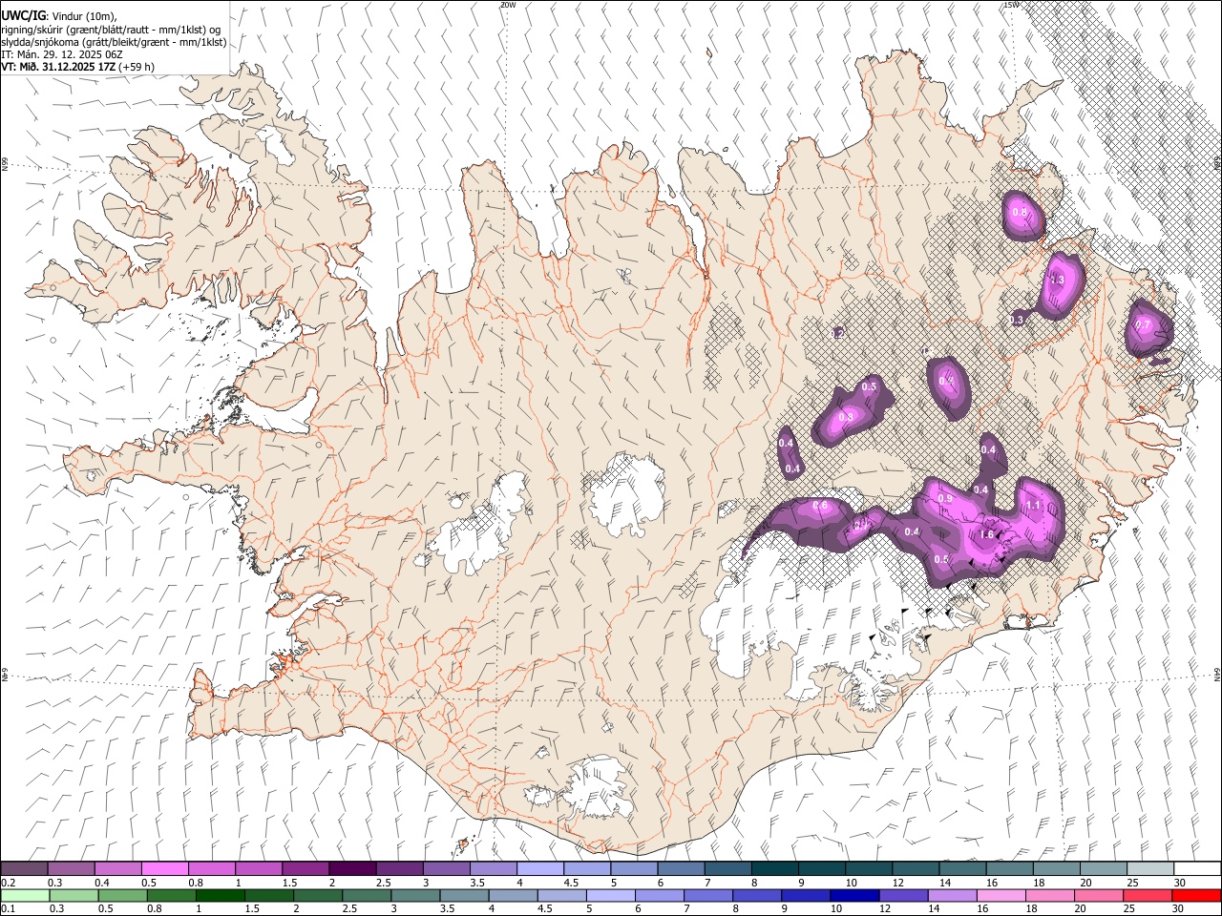This screenshot has height=916, width=1222.
Task: Select the bright red swatch after 30
Action: pyautogui.click(x=1195, y=895)
